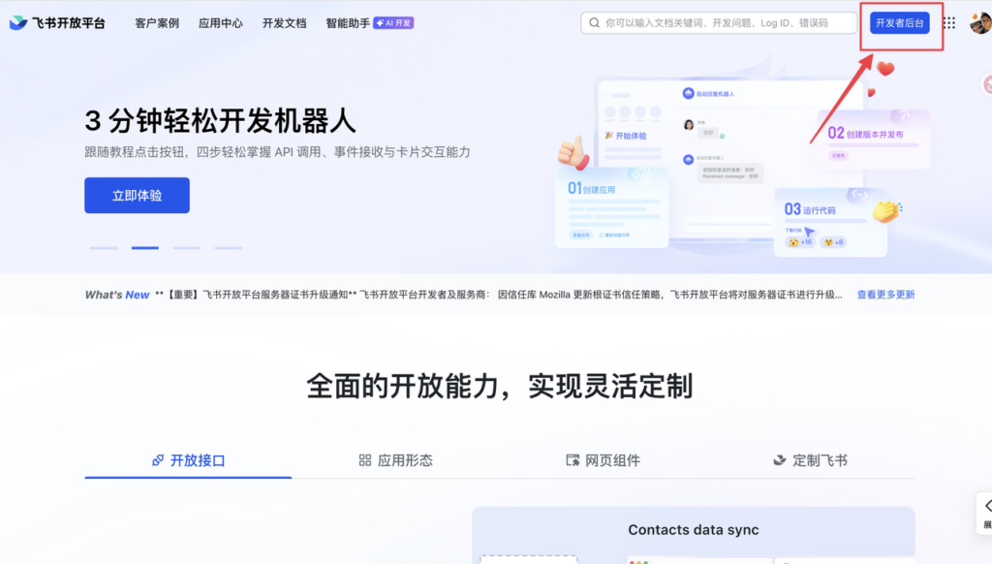Screen dimensions: 992x564
Task: Open 应用中心 in the top navigation
Action: [221, 23]
